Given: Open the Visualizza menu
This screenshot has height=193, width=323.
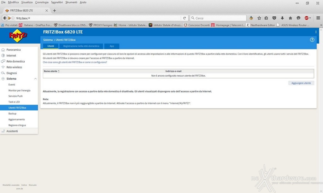Looking at the screenshot, I should click(x=27, y=2).
